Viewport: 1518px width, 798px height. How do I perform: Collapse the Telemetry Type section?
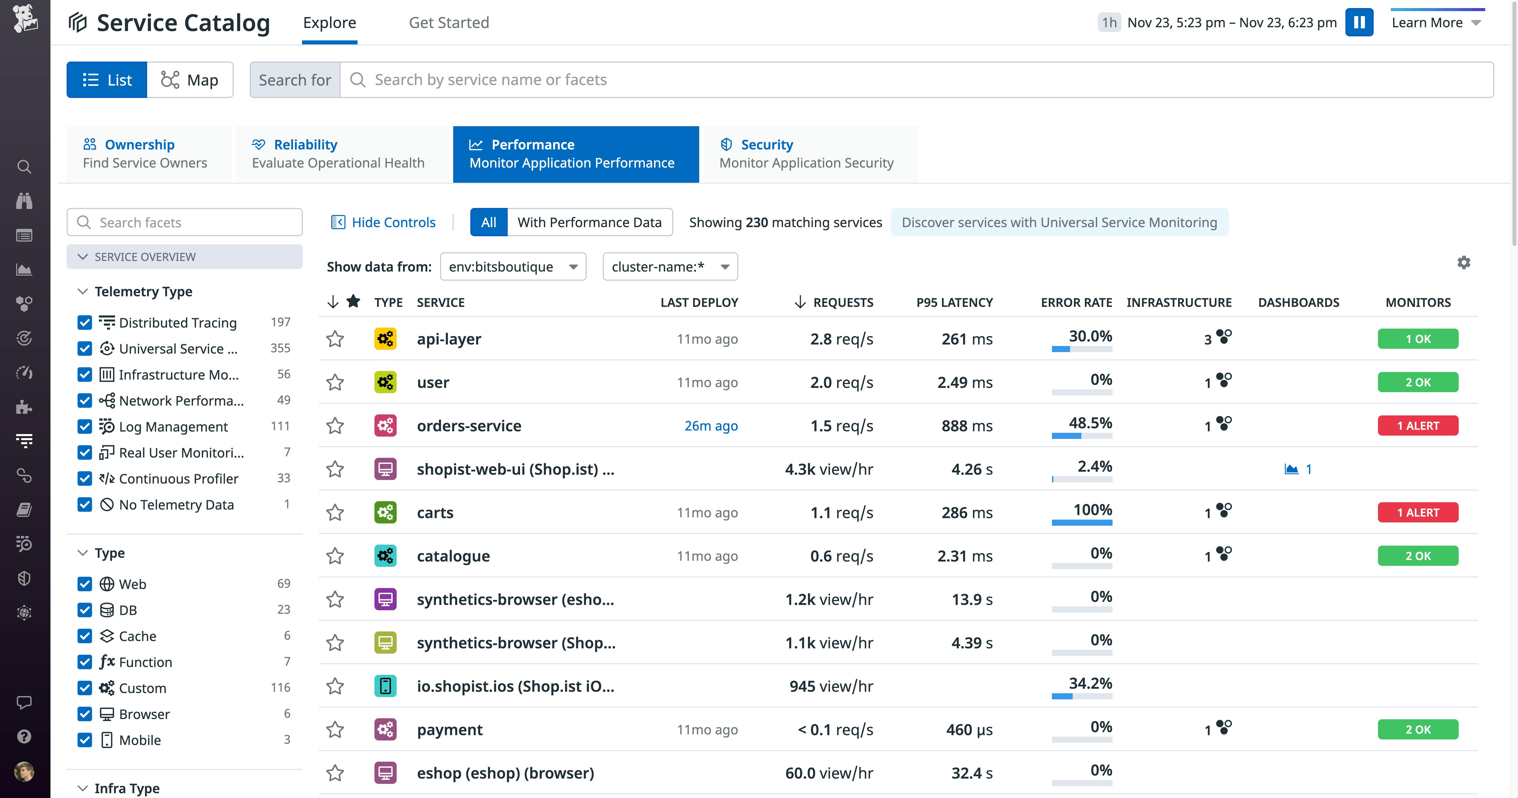coord(83,291)
